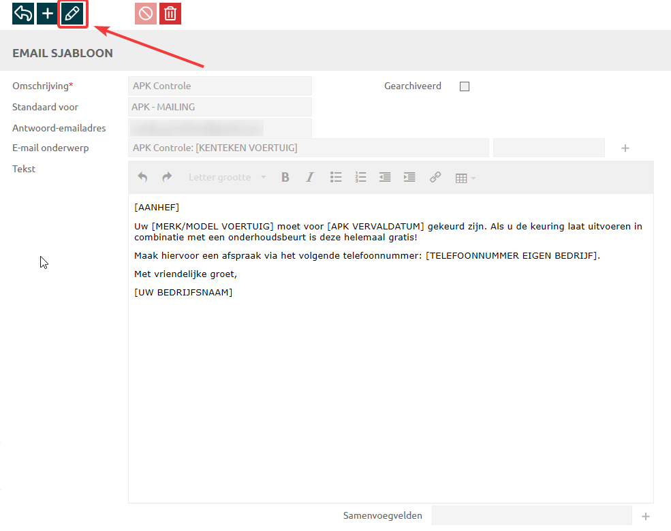Insert a bulleted list
This screenshot has width=671, height=531.
pos(336,177)
